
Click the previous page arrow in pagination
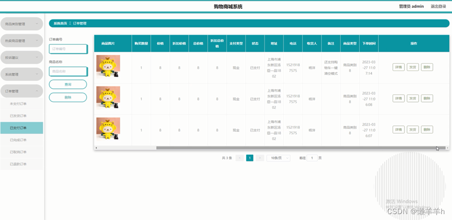tap(239, 158)
